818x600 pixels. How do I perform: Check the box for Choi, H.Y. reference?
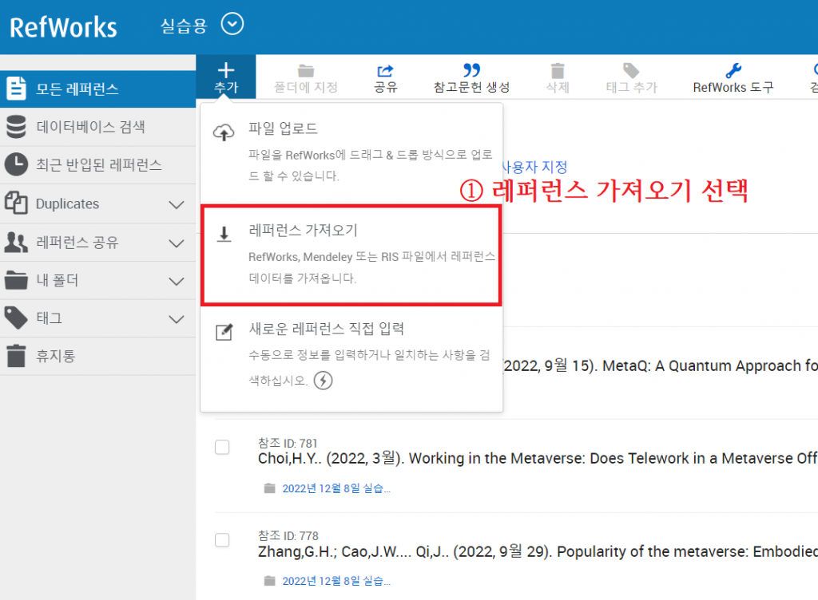tap(222, 448)
